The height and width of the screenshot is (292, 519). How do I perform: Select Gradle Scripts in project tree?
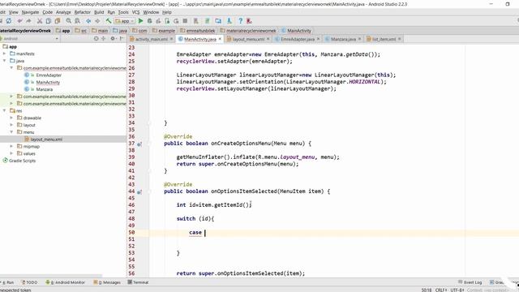[22, 161]
